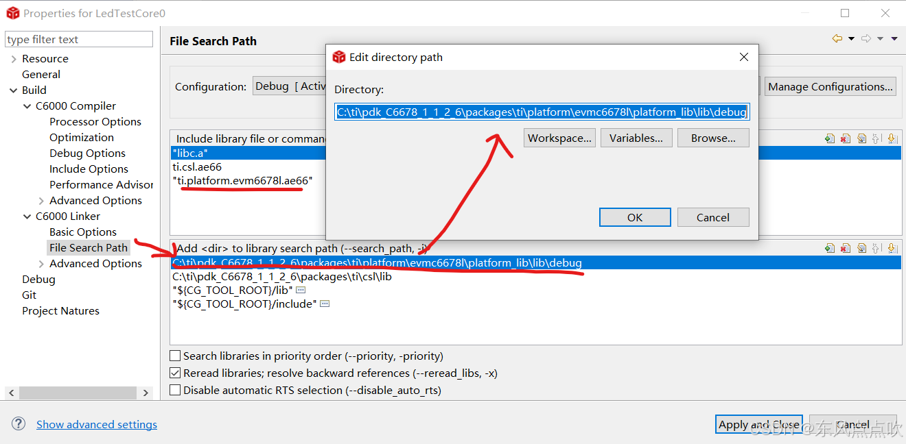Image resolution: width=906 pixels, height=444 pixels.
Task: Click Move Down icon in library search path toolbar
Action: coord(892,248)
